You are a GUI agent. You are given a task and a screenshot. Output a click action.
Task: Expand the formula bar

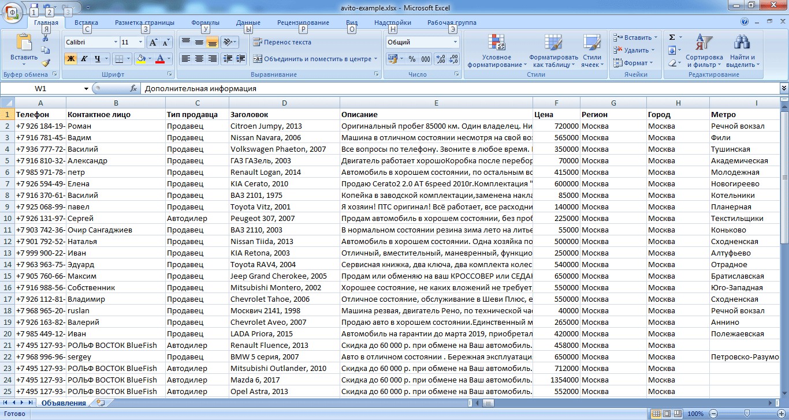point(784,88)
